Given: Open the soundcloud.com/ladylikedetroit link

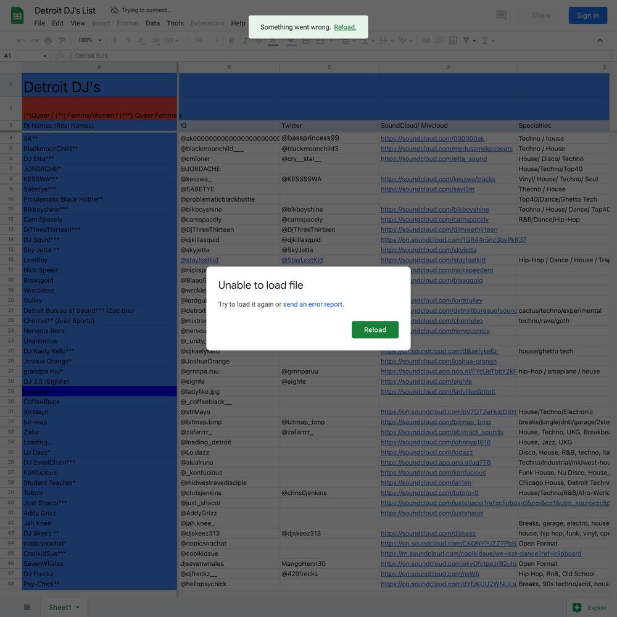Looking at the screenshot, I should pos(437,392).
